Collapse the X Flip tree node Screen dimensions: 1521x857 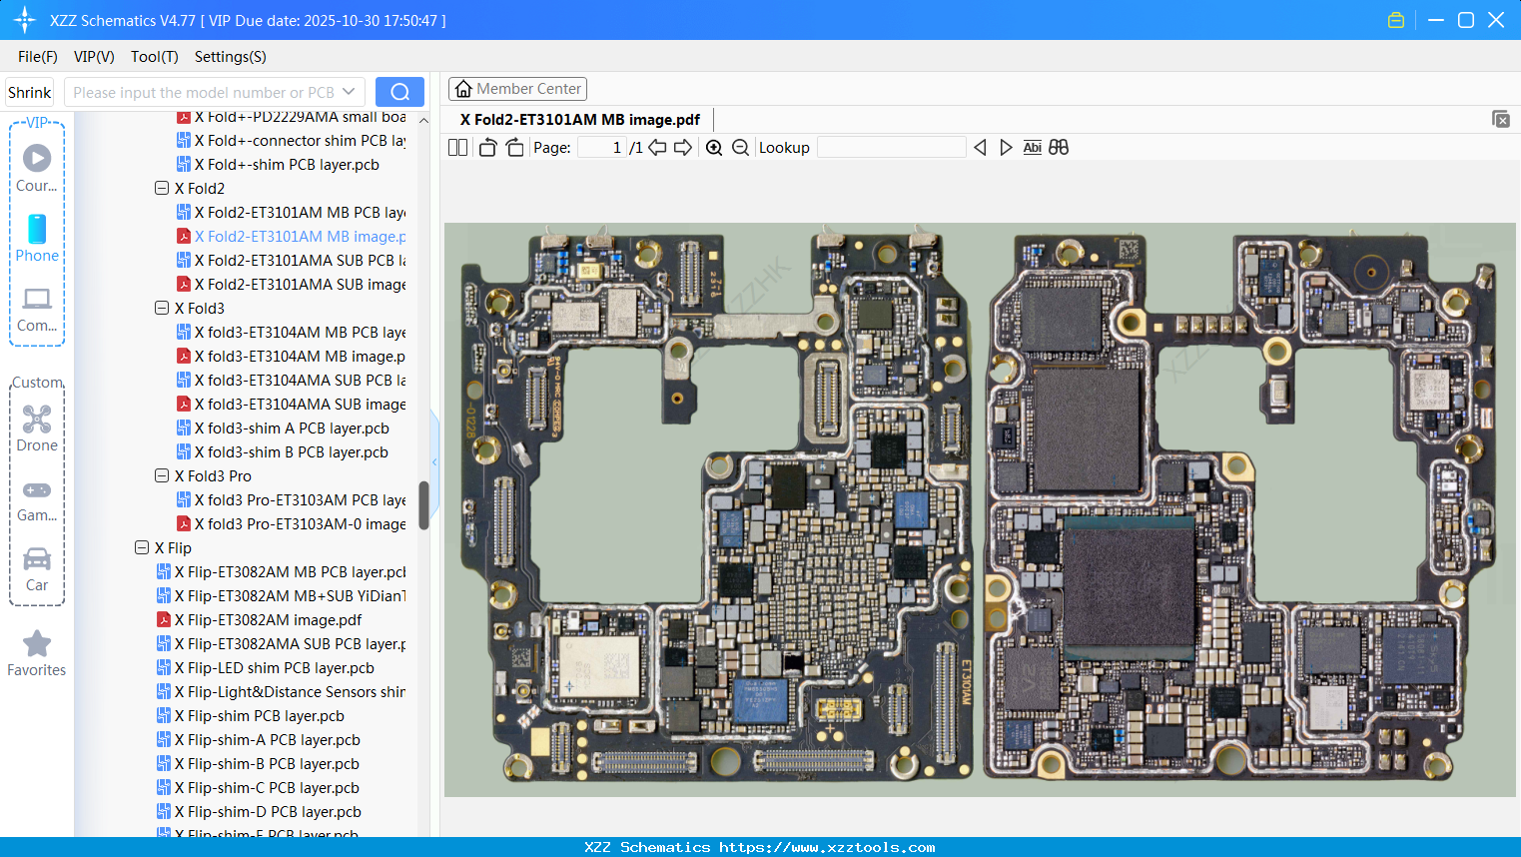click(x=142, y=547)
